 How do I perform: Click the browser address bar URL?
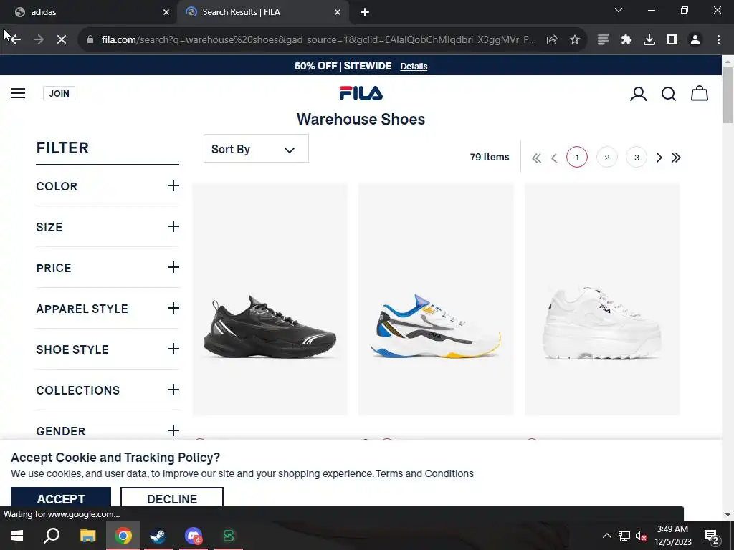[318, 40]
